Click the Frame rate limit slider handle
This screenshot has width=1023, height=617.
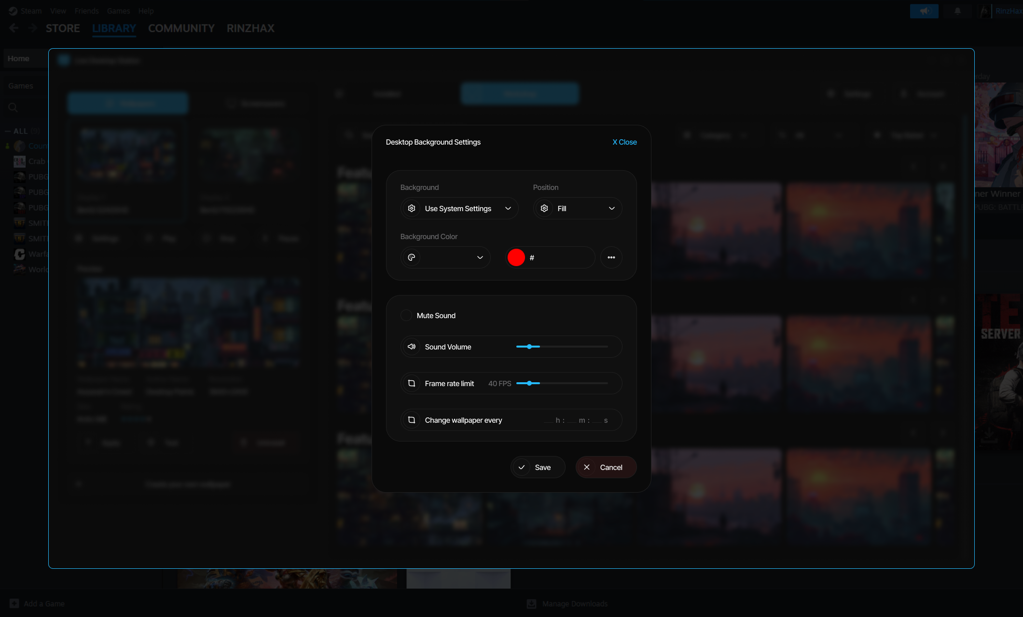click(529, 383)
